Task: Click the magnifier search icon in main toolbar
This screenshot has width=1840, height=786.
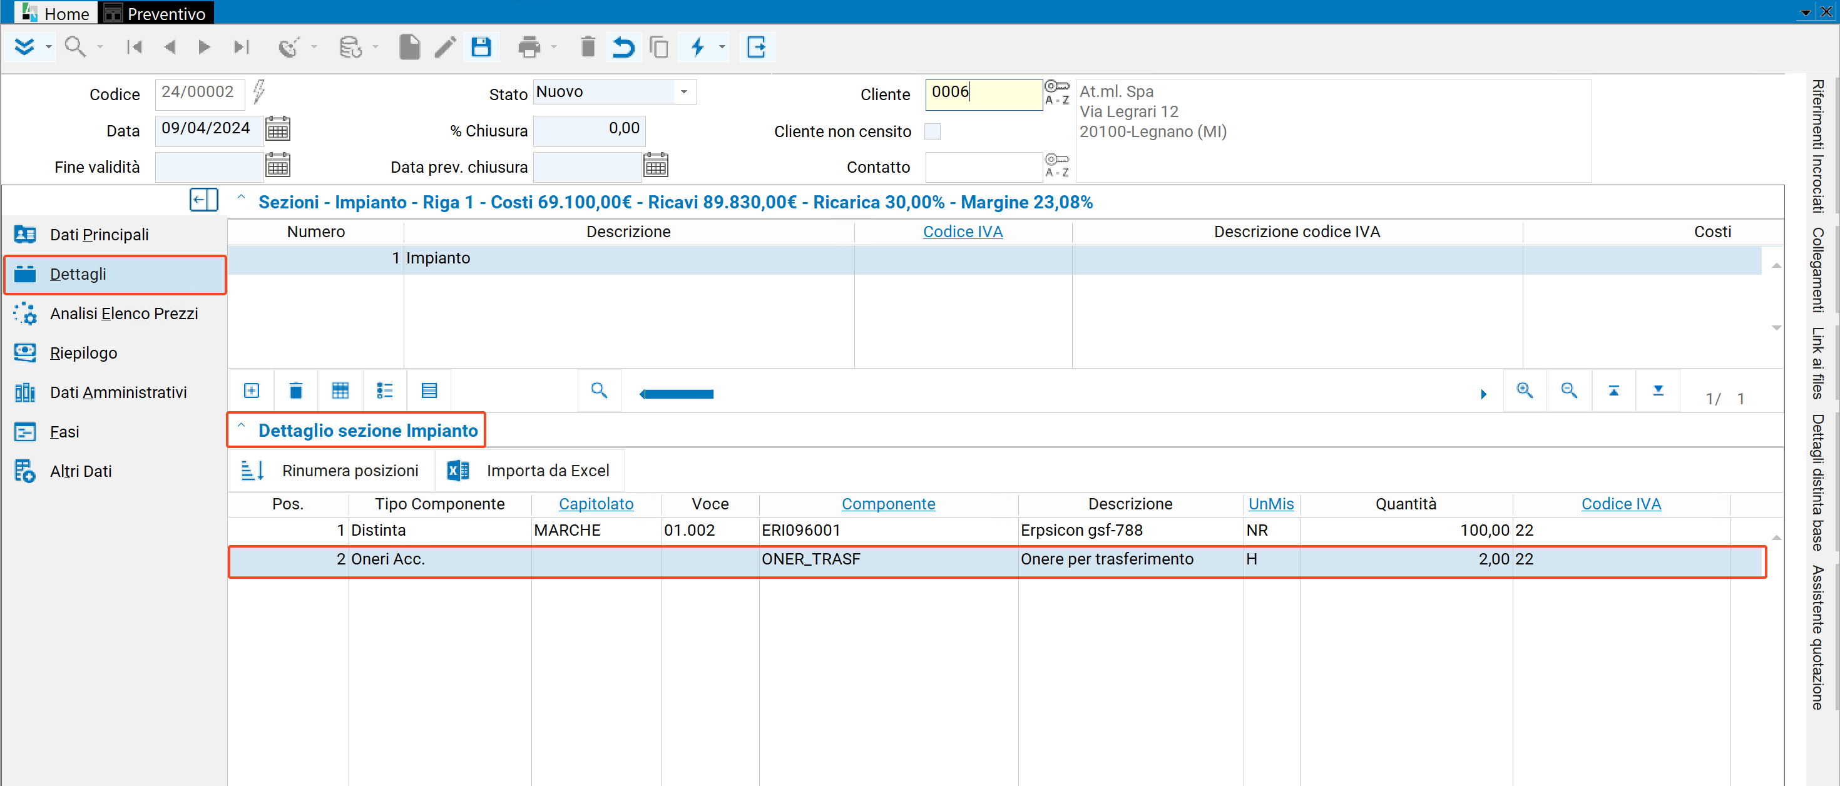Action: point(74,47)
